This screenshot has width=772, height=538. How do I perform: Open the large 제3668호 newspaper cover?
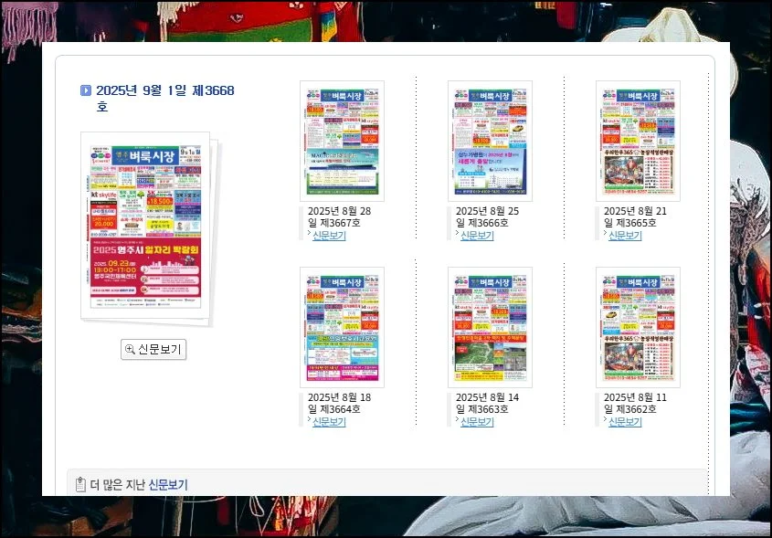pyautogui.click(x=145, y=226)
